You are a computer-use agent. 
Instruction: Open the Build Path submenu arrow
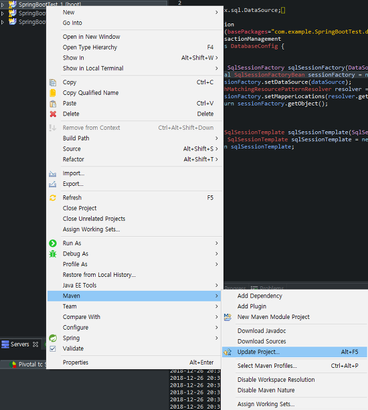(x=217, y=138)
